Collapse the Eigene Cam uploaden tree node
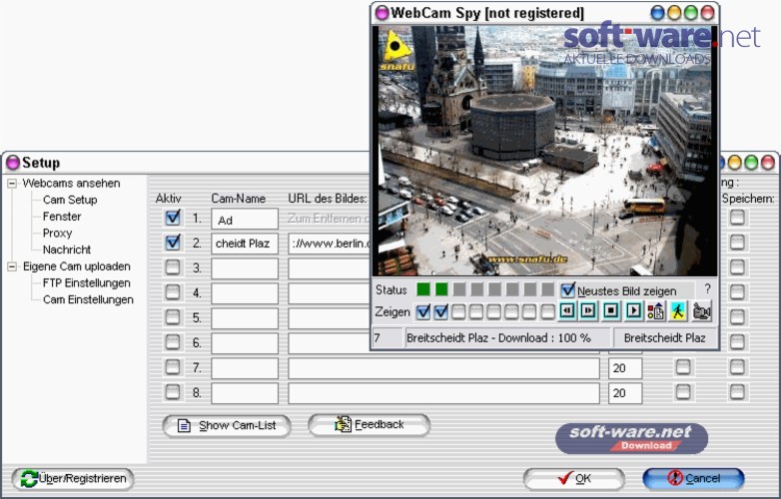Image resolution: width=781 pixels, height=499 pixels. pos(12,266)
